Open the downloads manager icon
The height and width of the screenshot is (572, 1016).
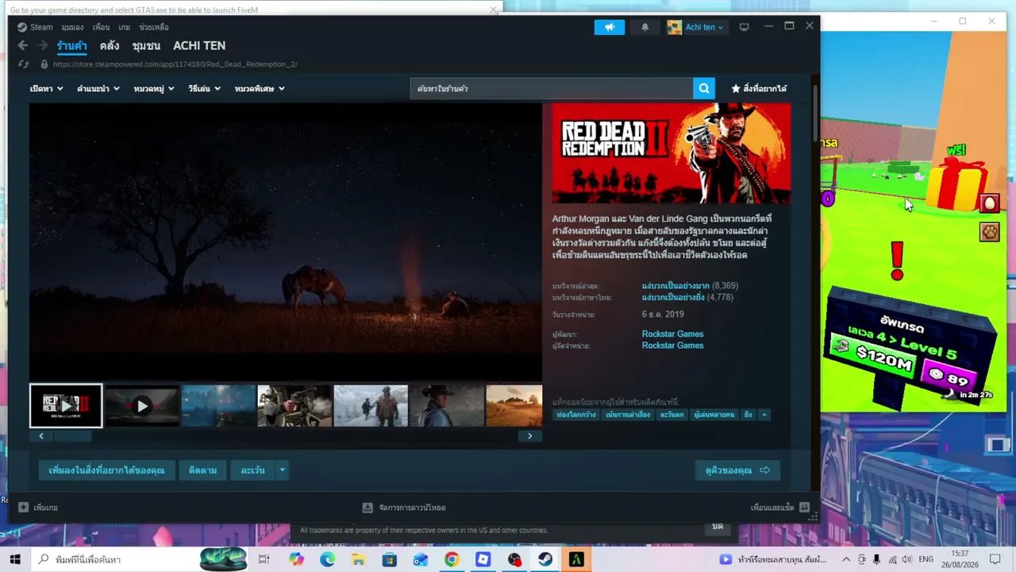(368, 507)
